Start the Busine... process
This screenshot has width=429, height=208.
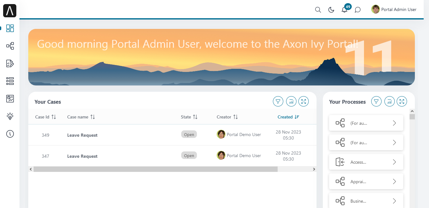coord(366,201)
